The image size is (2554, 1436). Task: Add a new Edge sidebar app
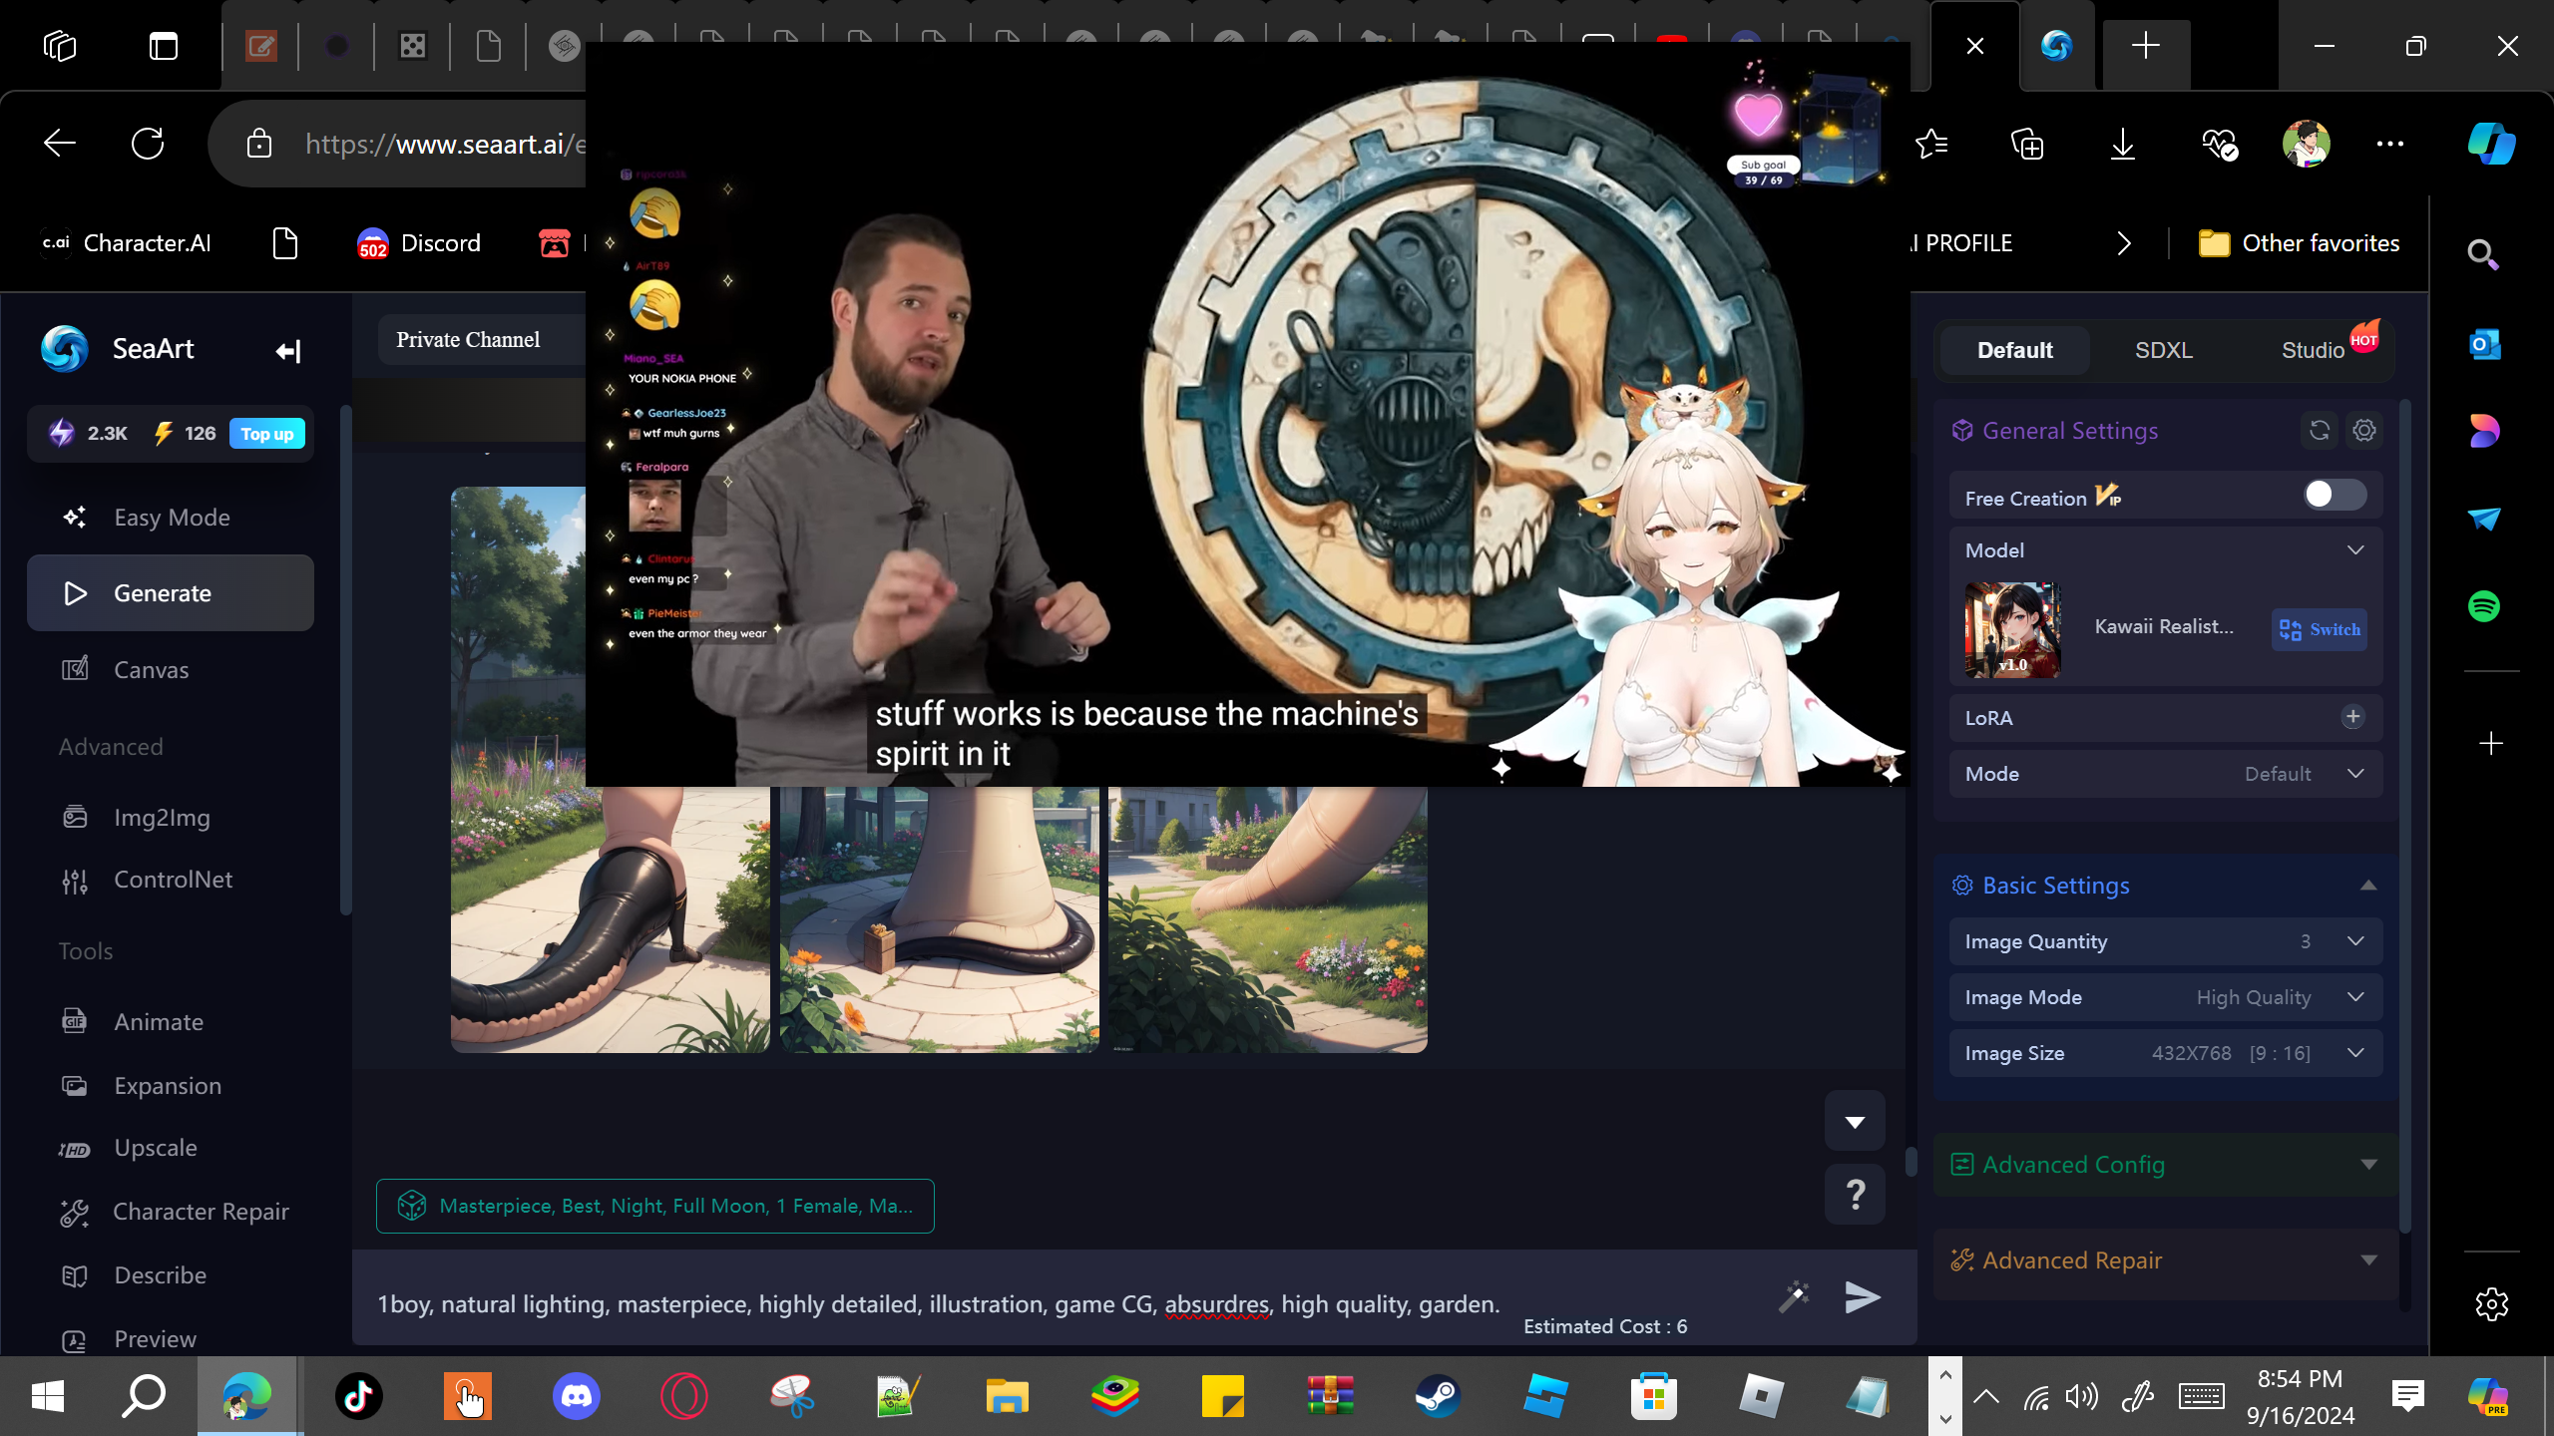(x=2491, y=744)
